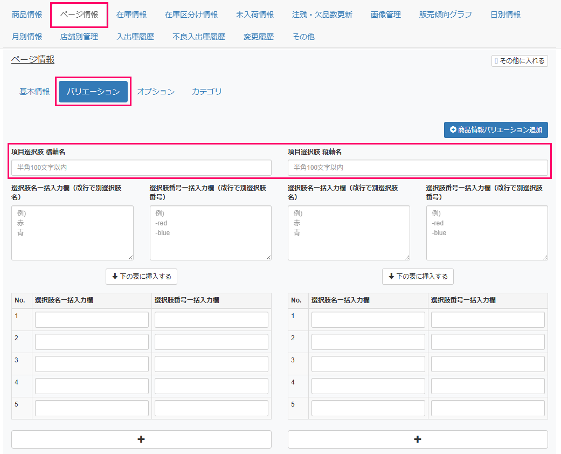Open the 変更履歴 tab
The image size is (561, 454).
259,37
